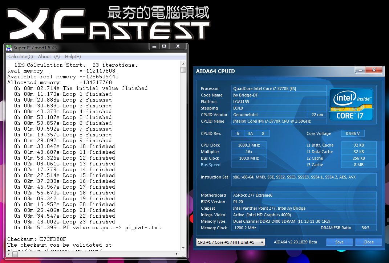This screenshot has height=263, width=389.
Task: Click the Bus Speed link label
Action: (x=211, y=165)
